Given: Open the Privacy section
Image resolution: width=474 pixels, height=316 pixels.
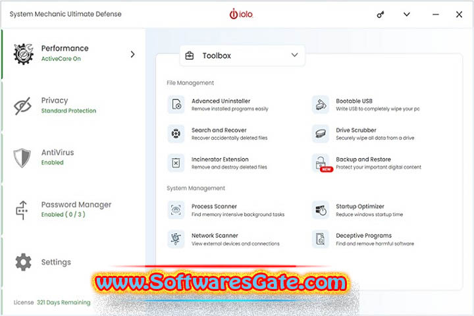Looking at the screenshot, I should (74, 106).
